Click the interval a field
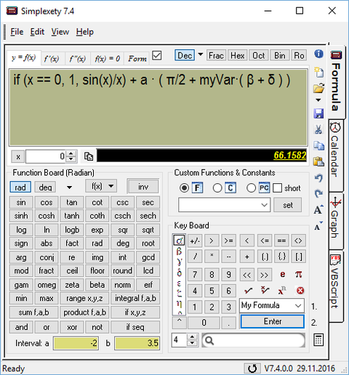Screen dimensions: 349x375 click(x=76, y=343)
